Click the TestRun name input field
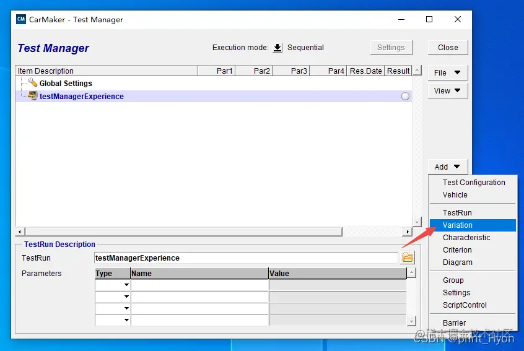 point(246,258)
